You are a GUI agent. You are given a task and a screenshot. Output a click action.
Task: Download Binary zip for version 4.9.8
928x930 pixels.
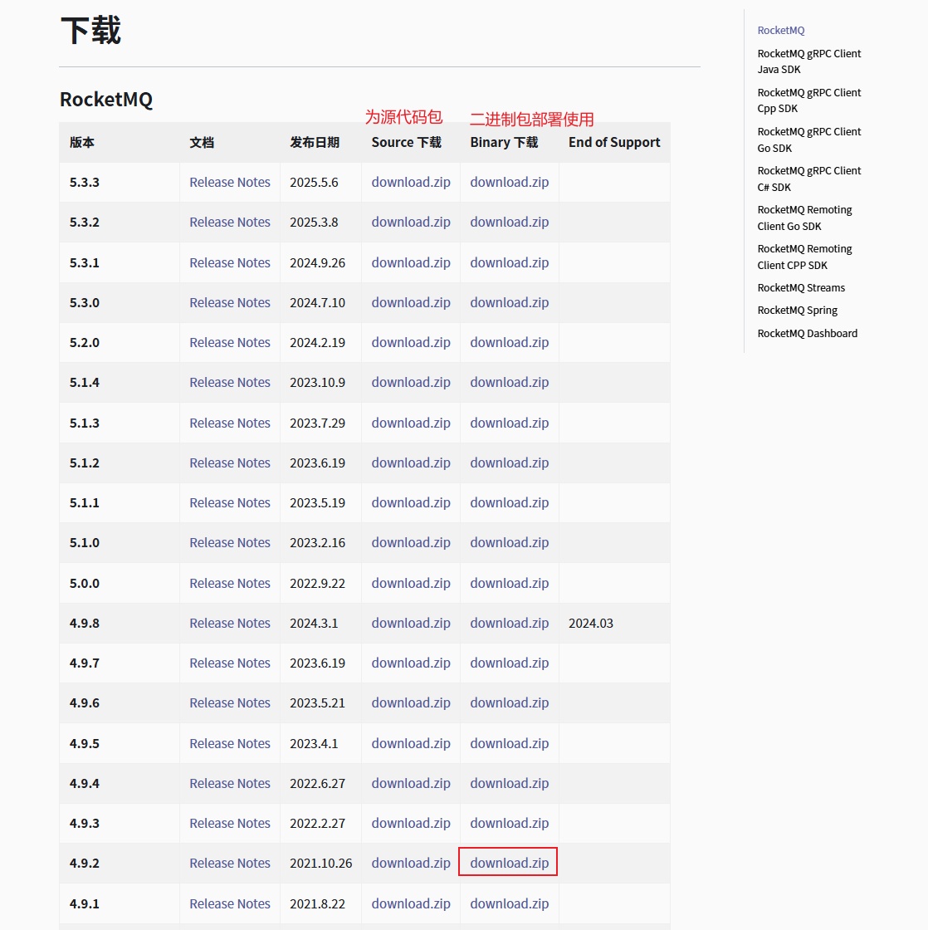tap(510, 623)
